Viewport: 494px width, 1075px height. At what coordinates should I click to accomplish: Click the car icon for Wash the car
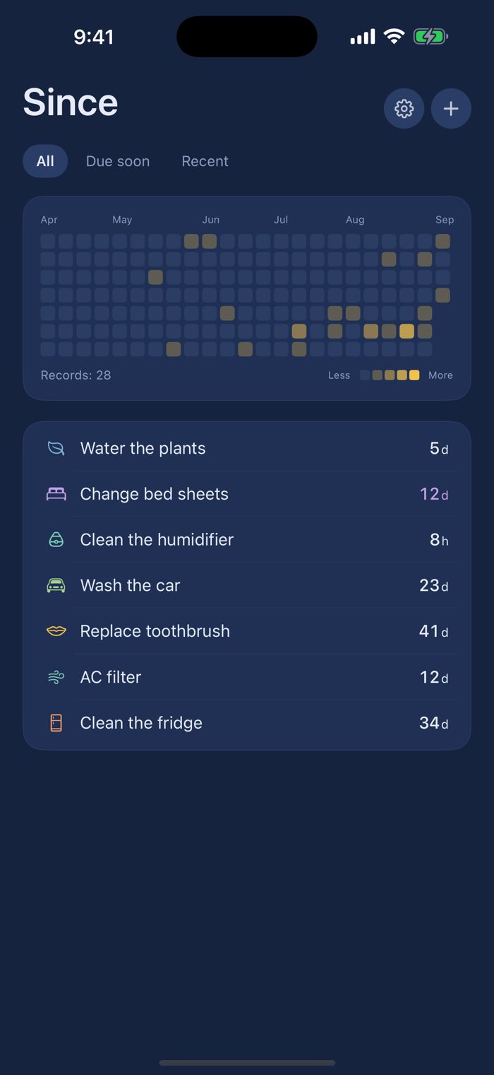pyautogui.click(x=56, y=585)
